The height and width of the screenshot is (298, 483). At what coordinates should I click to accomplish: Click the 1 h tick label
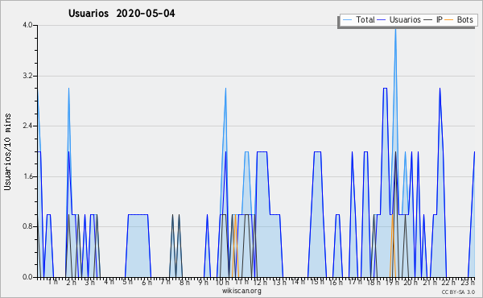(52, 282)
